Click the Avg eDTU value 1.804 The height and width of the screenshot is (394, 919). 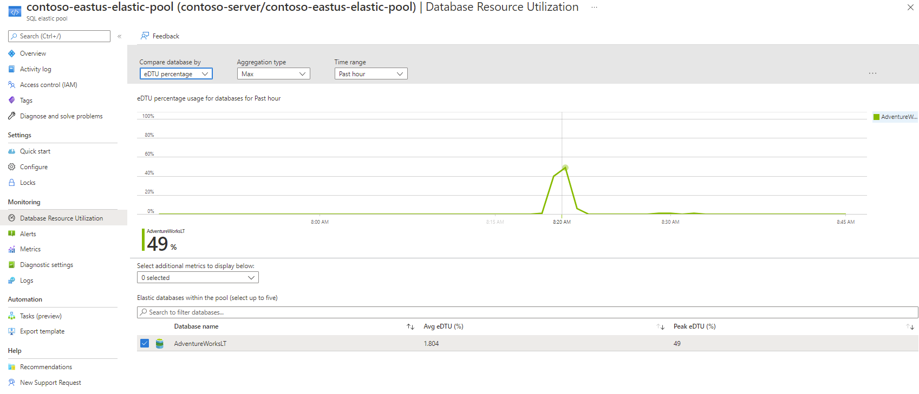pos(431,344)
